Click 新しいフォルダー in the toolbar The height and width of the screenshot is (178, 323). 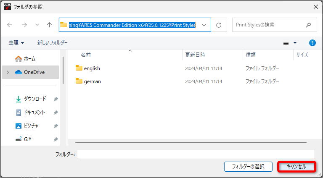[52, 42]
